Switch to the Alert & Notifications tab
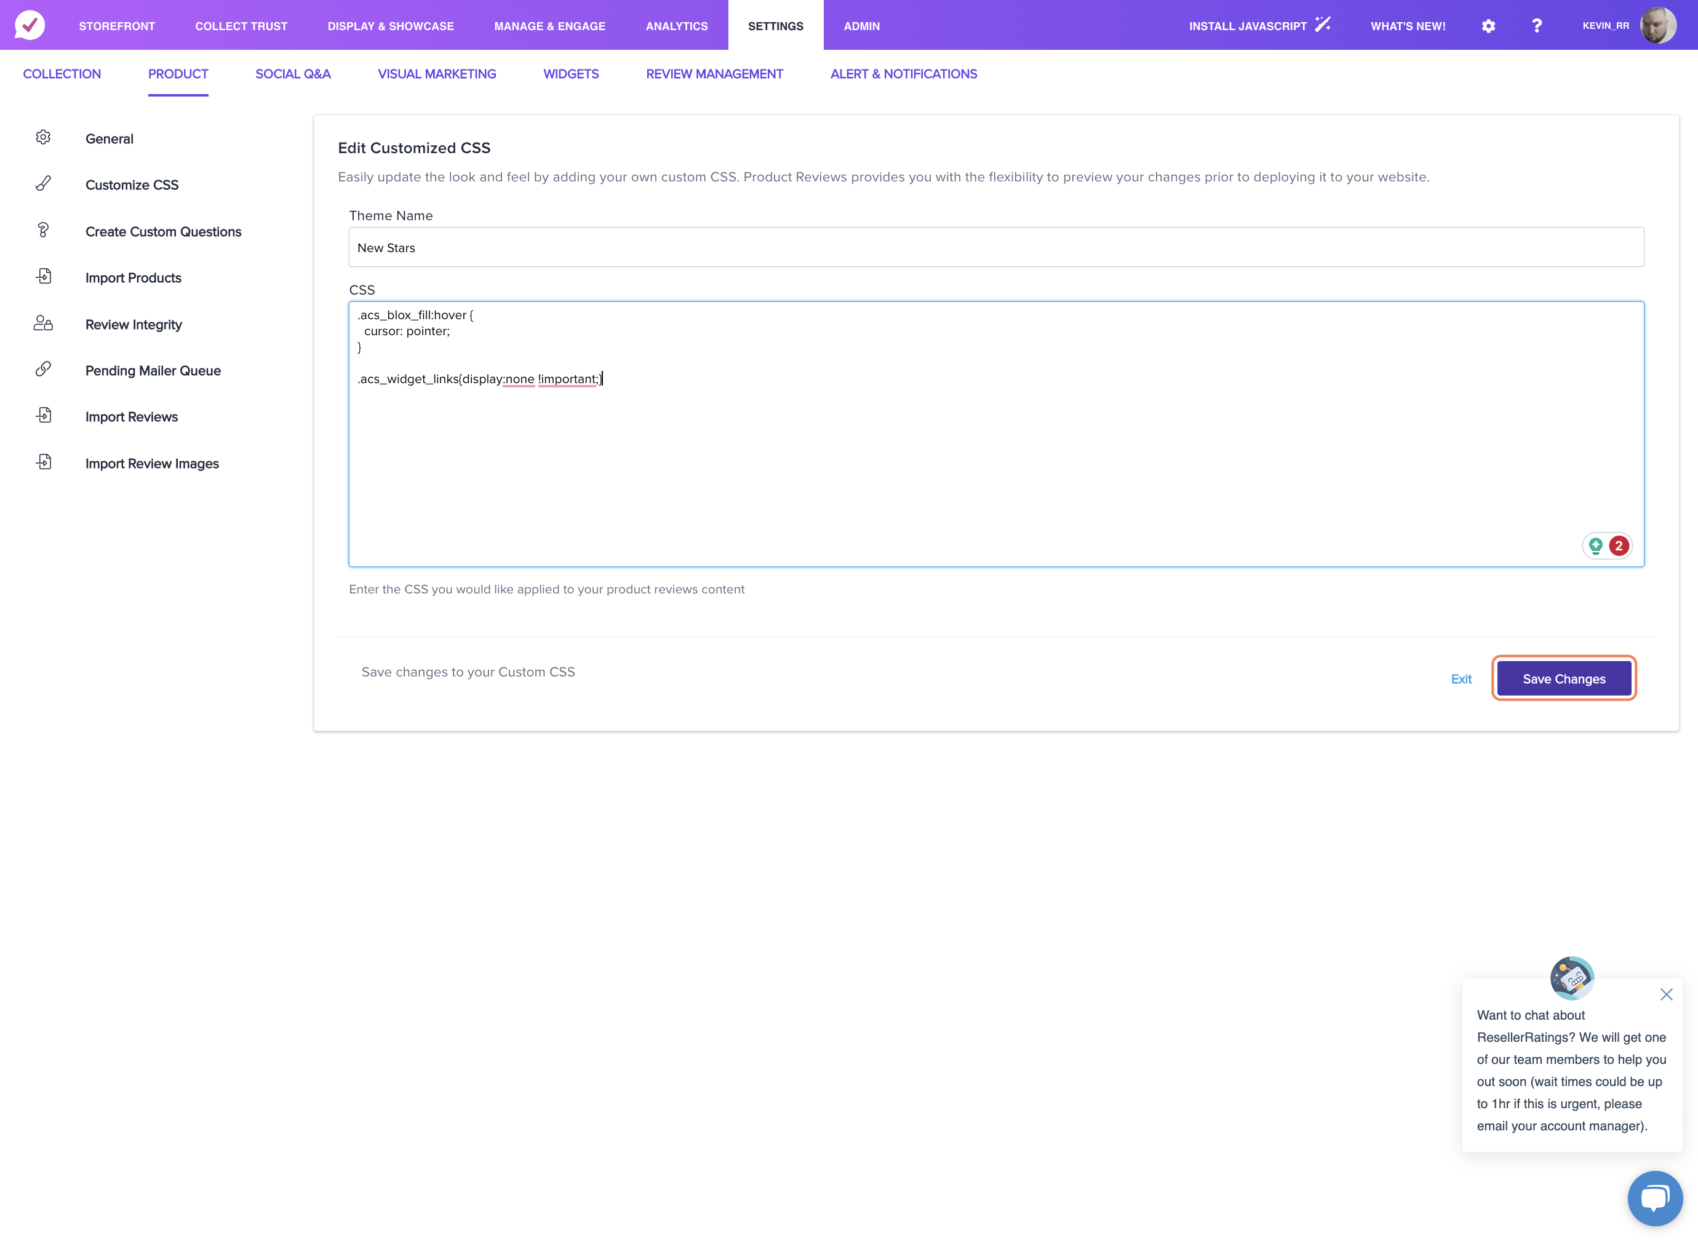Screen dimensions: 1698x1241 tap(904, 74)
